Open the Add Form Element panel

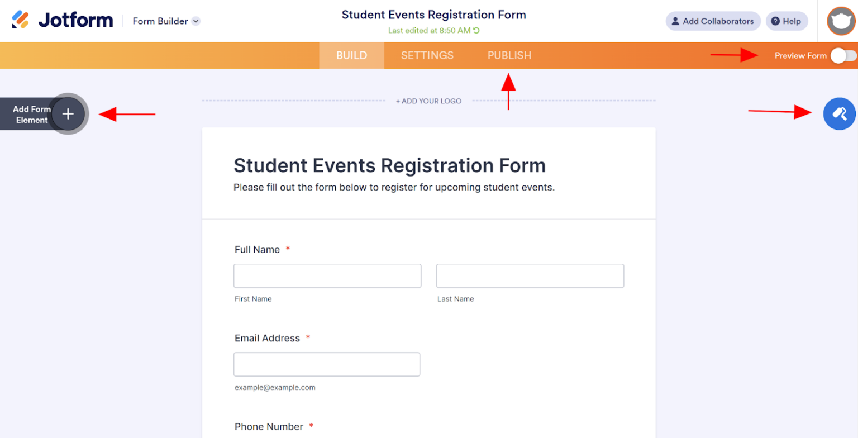tap(67, 114)
